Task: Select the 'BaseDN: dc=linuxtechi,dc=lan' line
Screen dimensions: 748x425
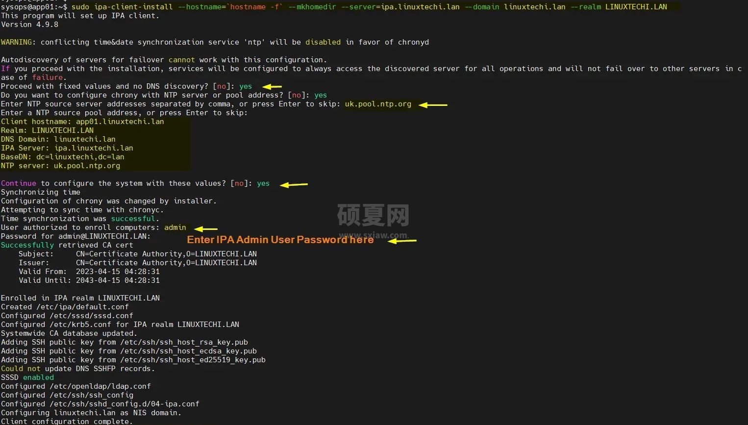Action: click(x=63, y=157)
